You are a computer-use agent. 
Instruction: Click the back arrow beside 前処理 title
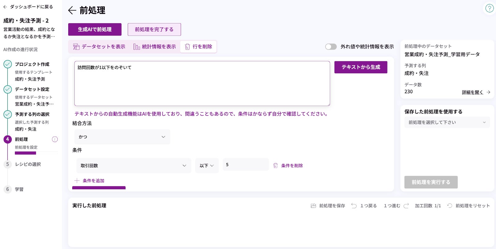(72, 11)
